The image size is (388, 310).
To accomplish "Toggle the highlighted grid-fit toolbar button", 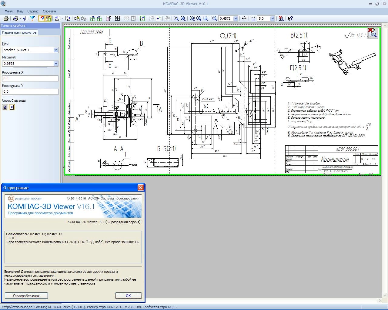I will click(x=48, y=18).
